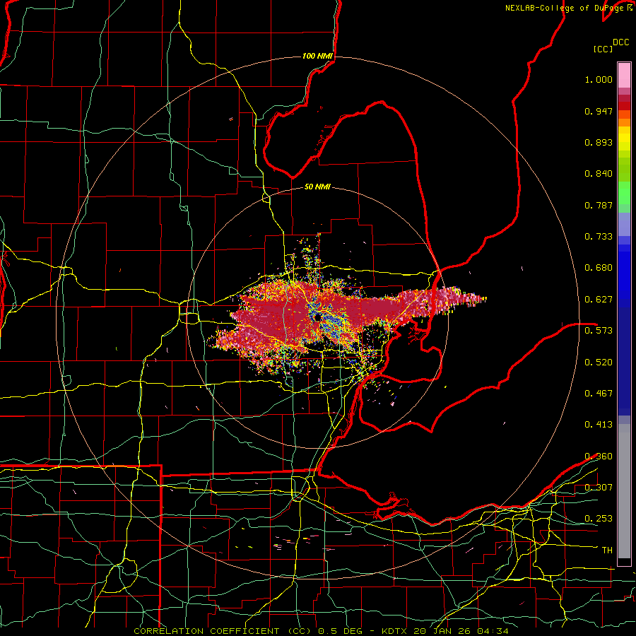Select the 0.787 scale value
The height and width of the screenshot is (636, 636).
point(599,205)
